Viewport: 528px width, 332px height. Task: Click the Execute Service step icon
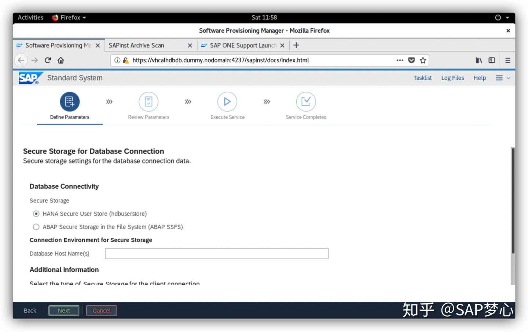[x=227, y=102]
